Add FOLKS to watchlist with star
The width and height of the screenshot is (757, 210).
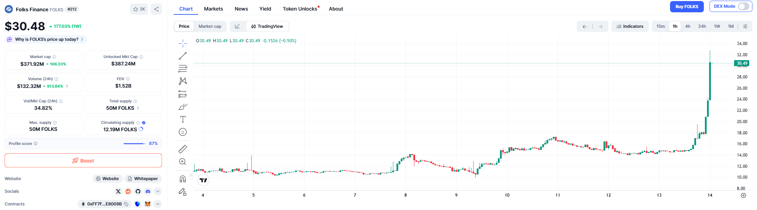[x=139, y=9]
